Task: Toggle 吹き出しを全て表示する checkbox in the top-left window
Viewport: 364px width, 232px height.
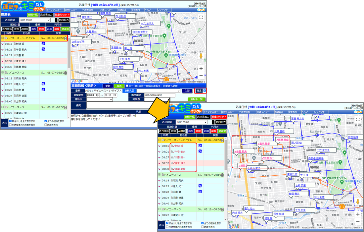Action: (11, 121)
